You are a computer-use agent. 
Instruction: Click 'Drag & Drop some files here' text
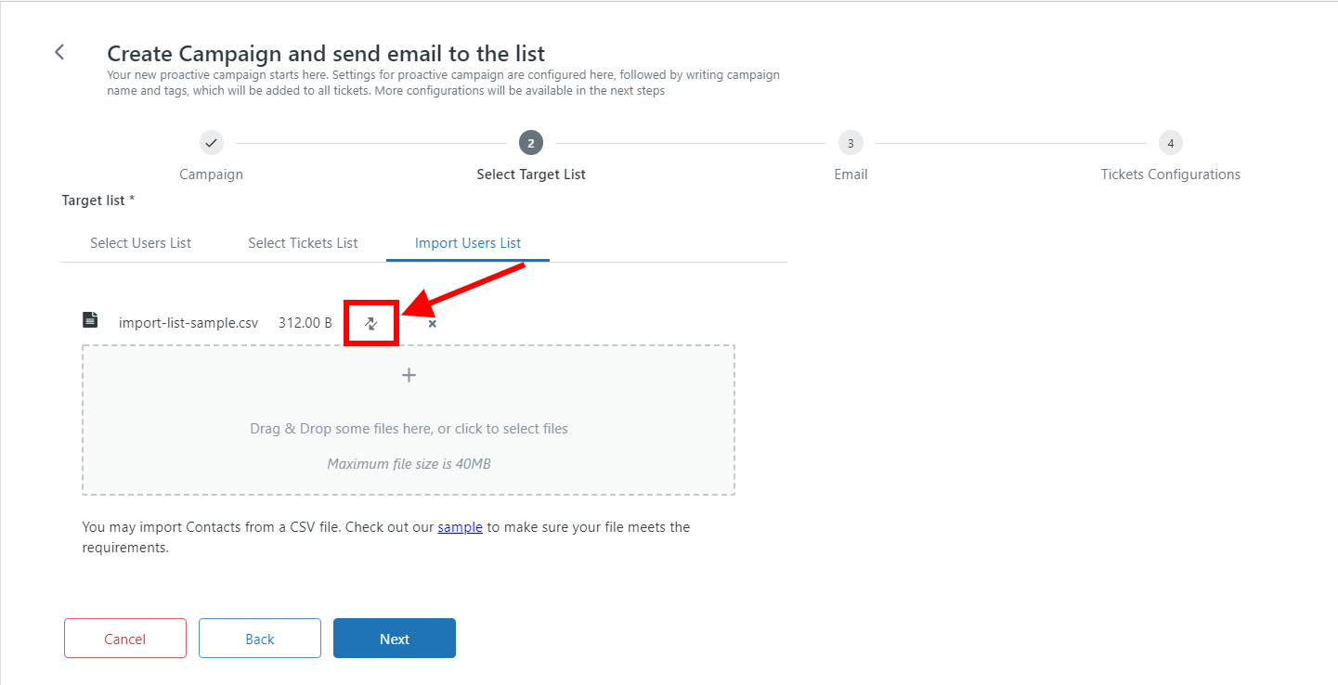point(409,429)
